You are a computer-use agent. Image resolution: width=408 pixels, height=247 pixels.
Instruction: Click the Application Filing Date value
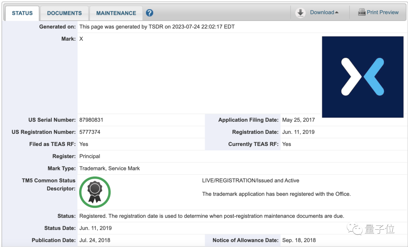[298, 120]
